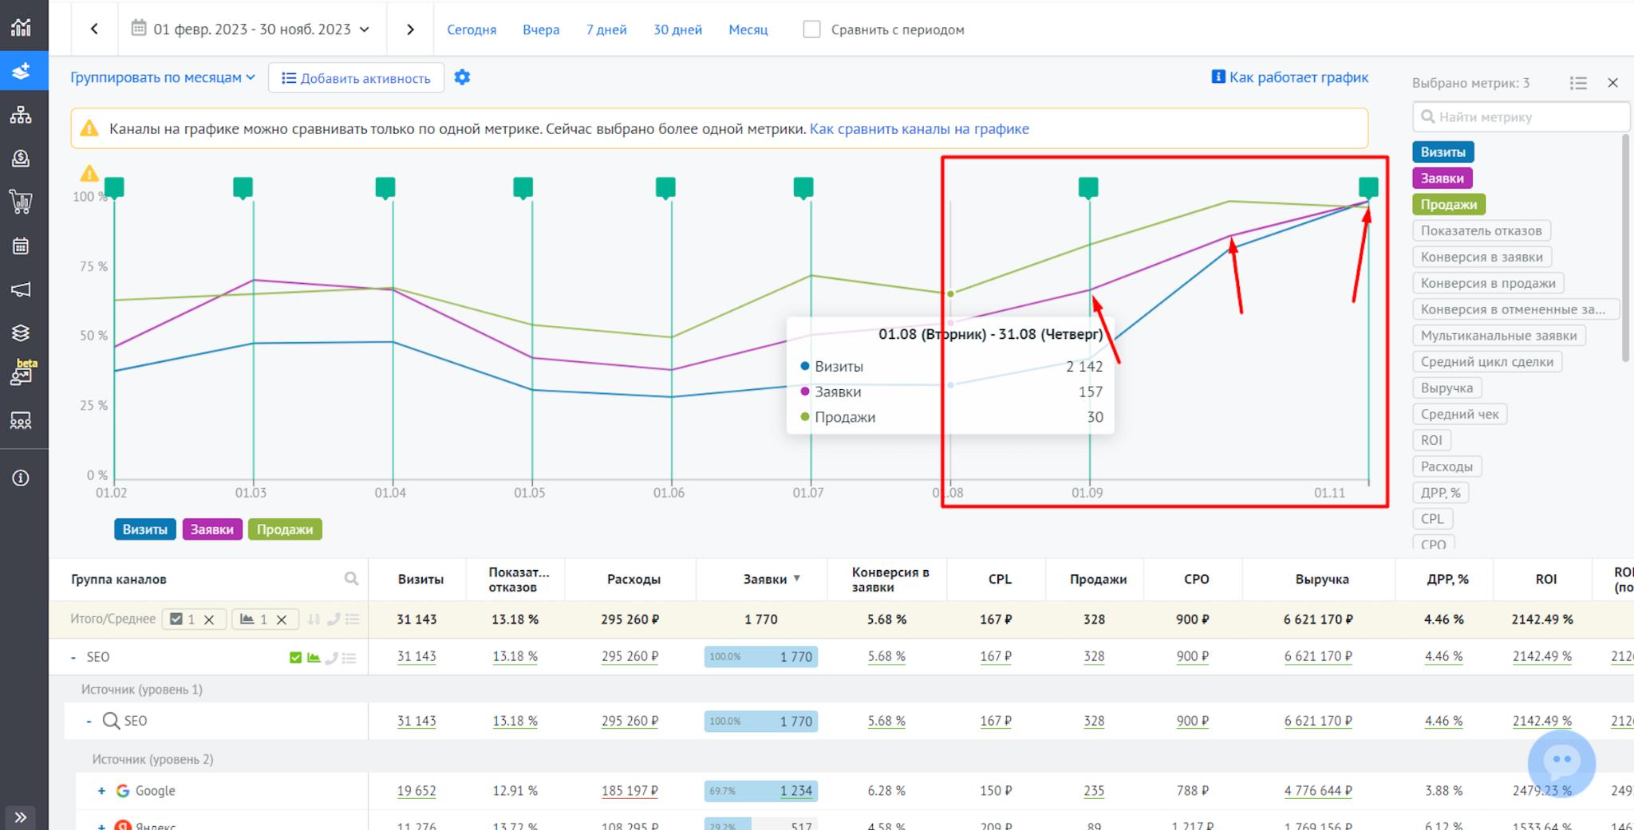
Task: Toggle the Показатель отказов metric
Action: tap(1481, 230)
